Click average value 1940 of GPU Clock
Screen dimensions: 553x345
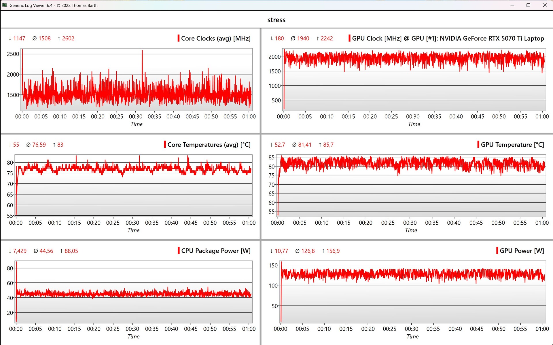(303, 38)
